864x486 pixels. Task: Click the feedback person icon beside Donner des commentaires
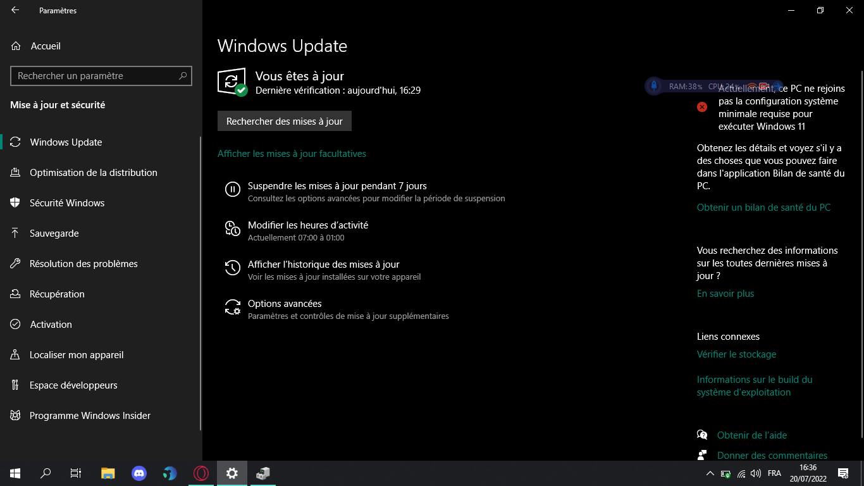702,455
